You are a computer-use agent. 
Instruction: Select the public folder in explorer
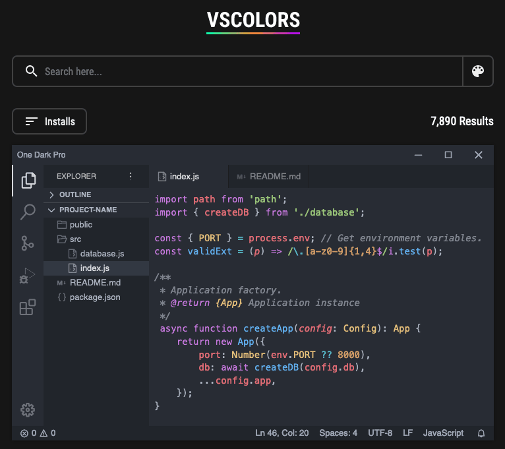(x=96, y=224)
